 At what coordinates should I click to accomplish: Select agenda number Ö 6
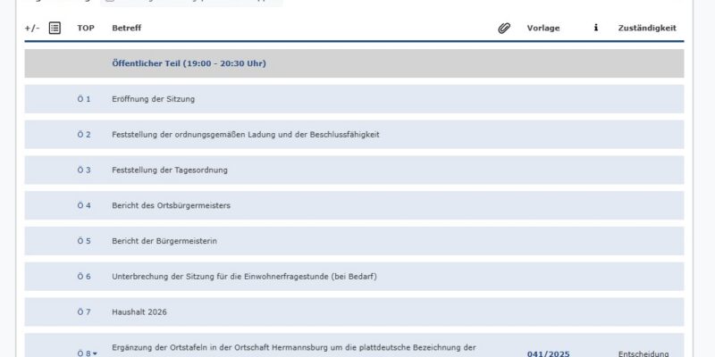click(84, 276)
